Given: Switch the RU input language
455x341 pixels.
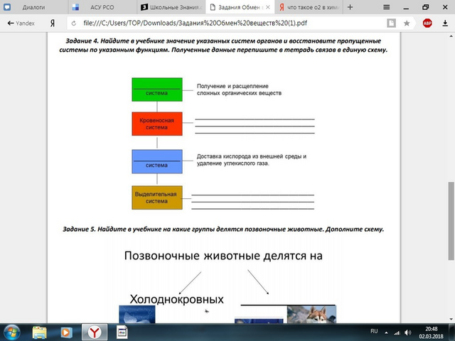Looking at the screenshot, I should (374, 331).
